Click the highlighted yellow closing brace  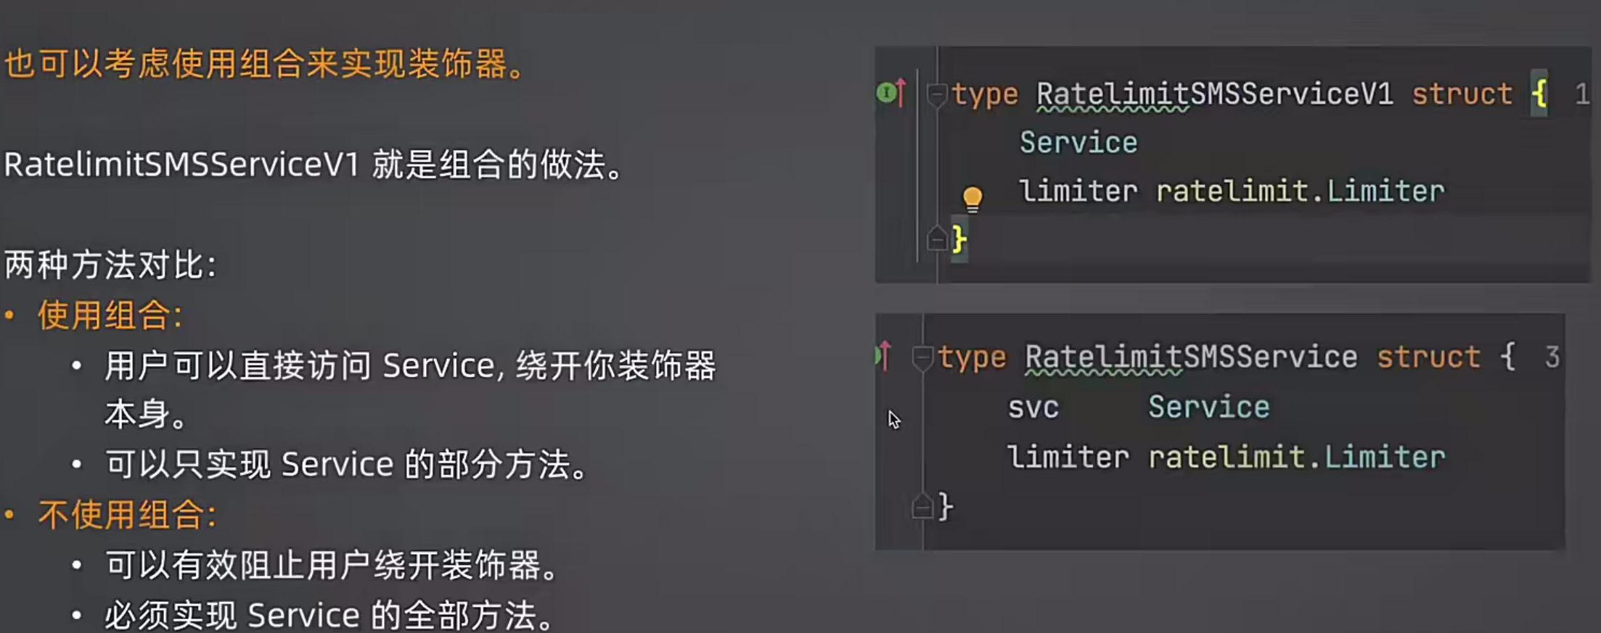click(959, 239)
